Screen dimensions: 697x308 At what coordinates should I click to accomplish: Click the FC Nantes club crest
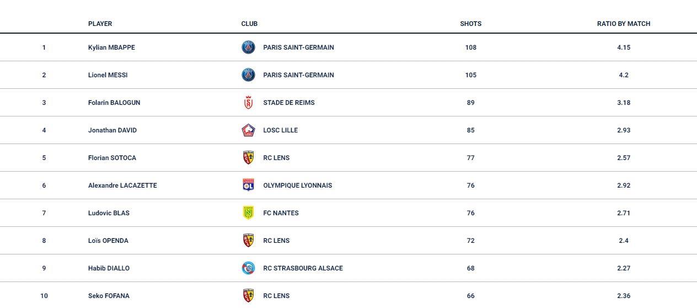coord(248,213)
